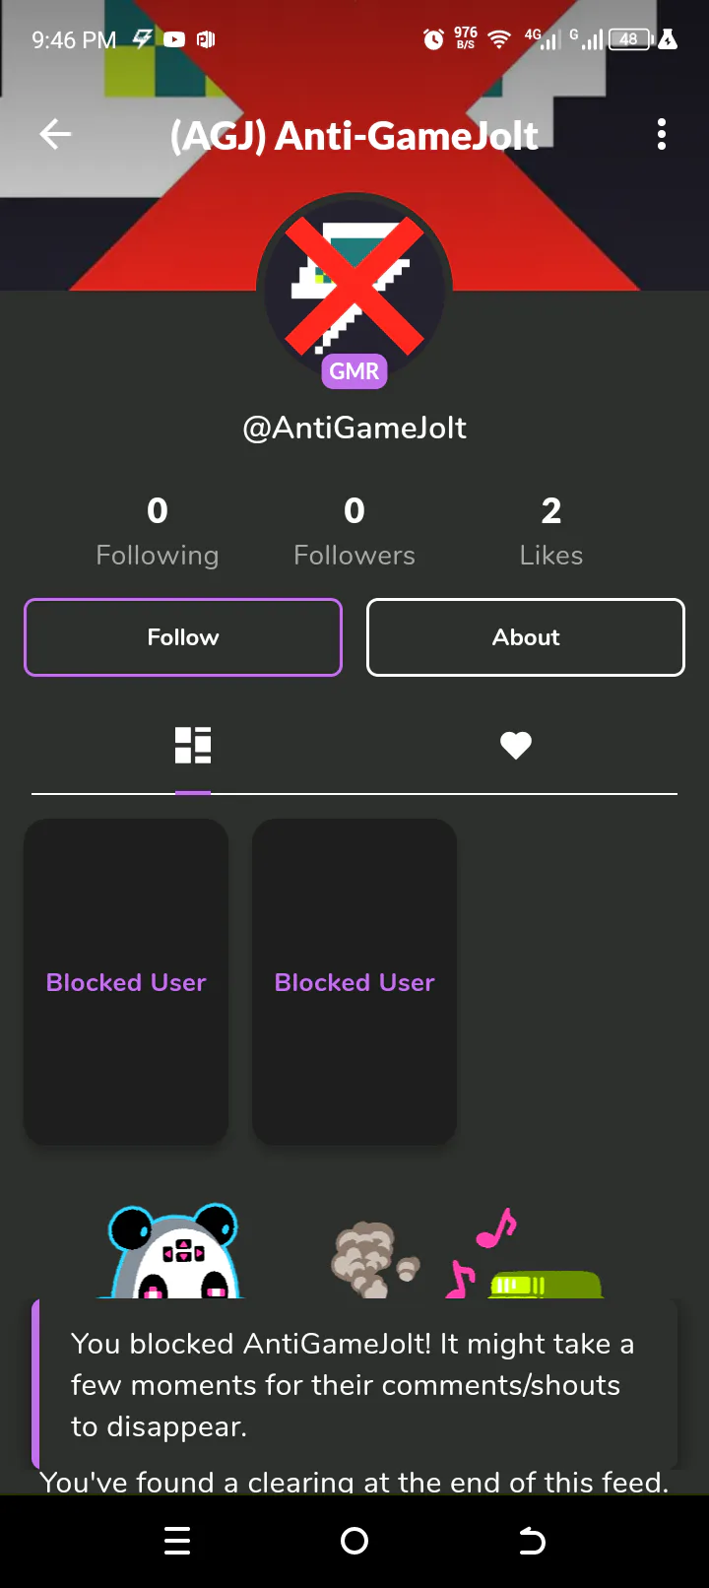Dismiss the blocked user notification toast
Image resolution: width=709 pixels, height=1588 pixels.
pyautogui.click(x=354, y=1384)
